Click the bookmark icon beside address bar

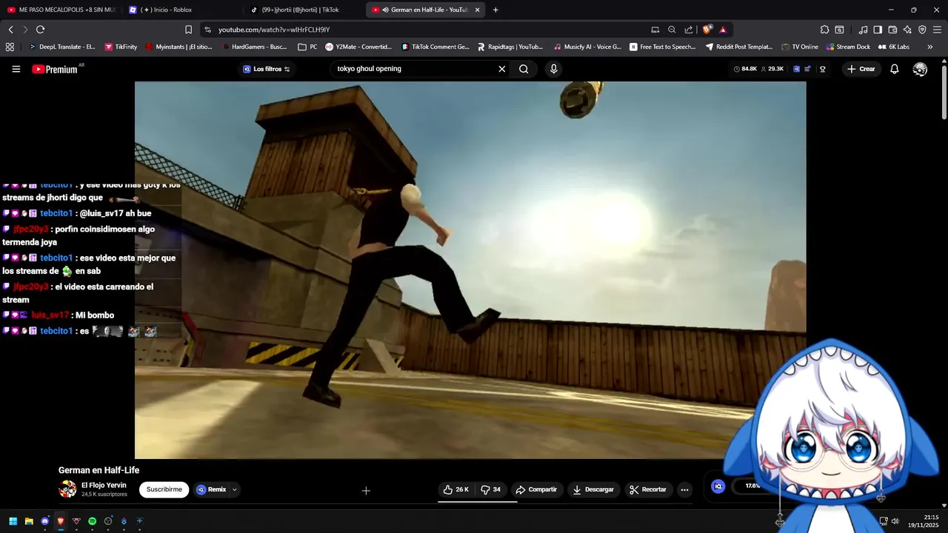(x=188, y=30)
